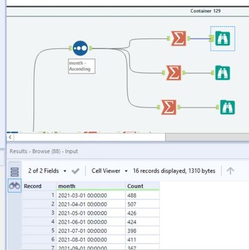Click the input anchor of the bottom Browse tool

click(217, 107)
